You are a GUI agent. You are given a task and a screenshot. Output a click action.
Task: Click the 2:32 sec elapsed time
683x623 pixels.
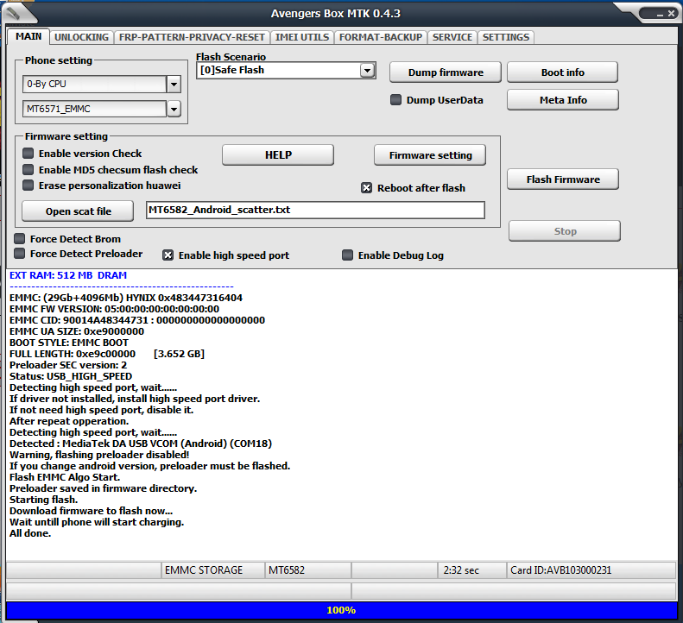(x=472, y=570)
